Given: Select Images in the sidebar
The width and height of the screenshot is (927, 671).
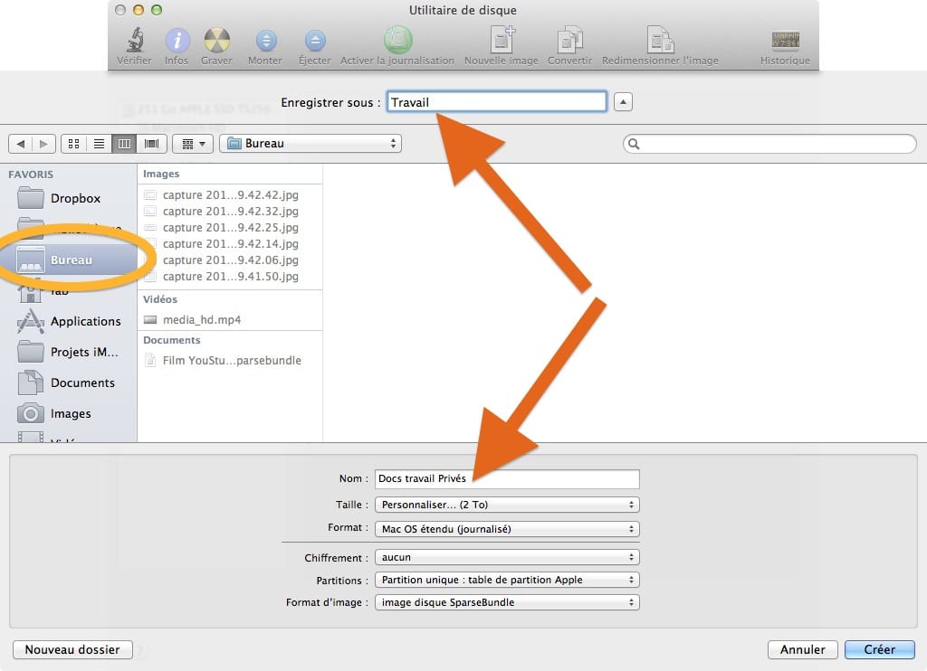Looking at the screenshot, I should (x=68, y=413).
